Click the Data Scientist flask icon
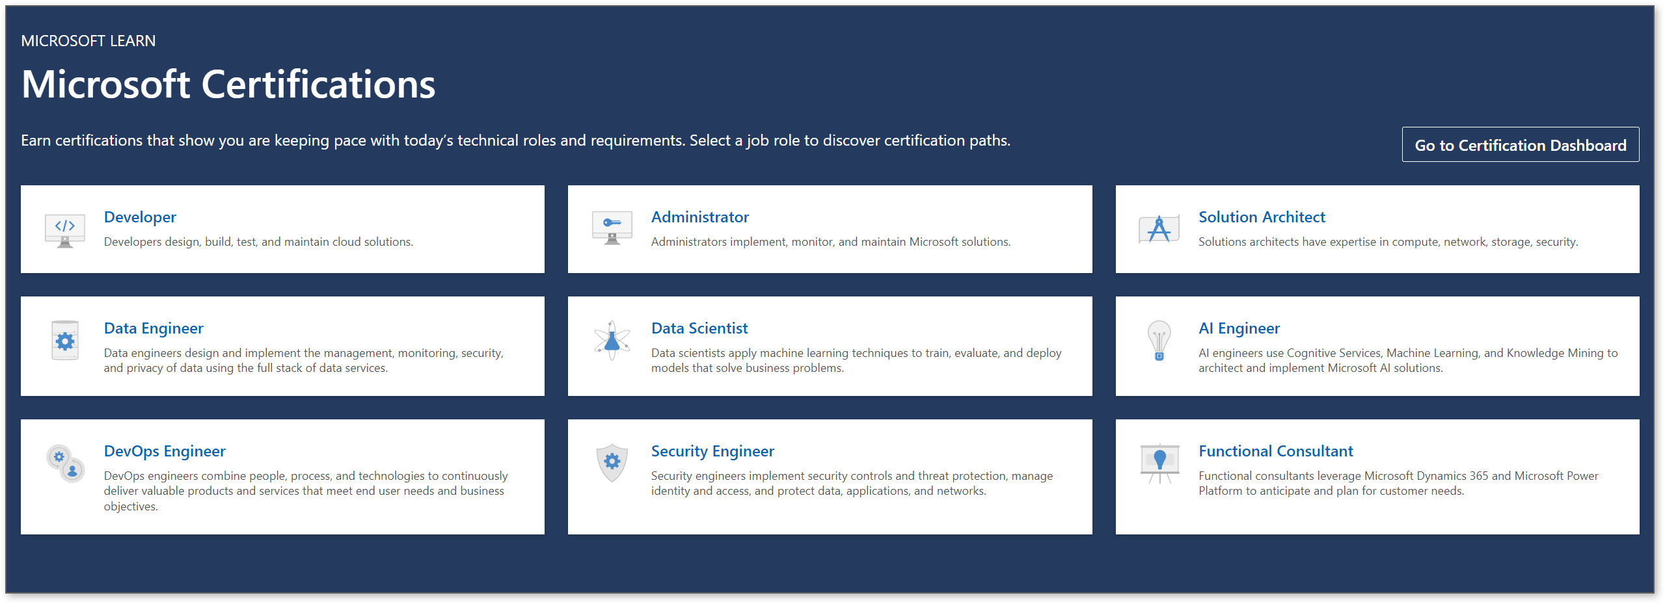 tap(612, 340)
